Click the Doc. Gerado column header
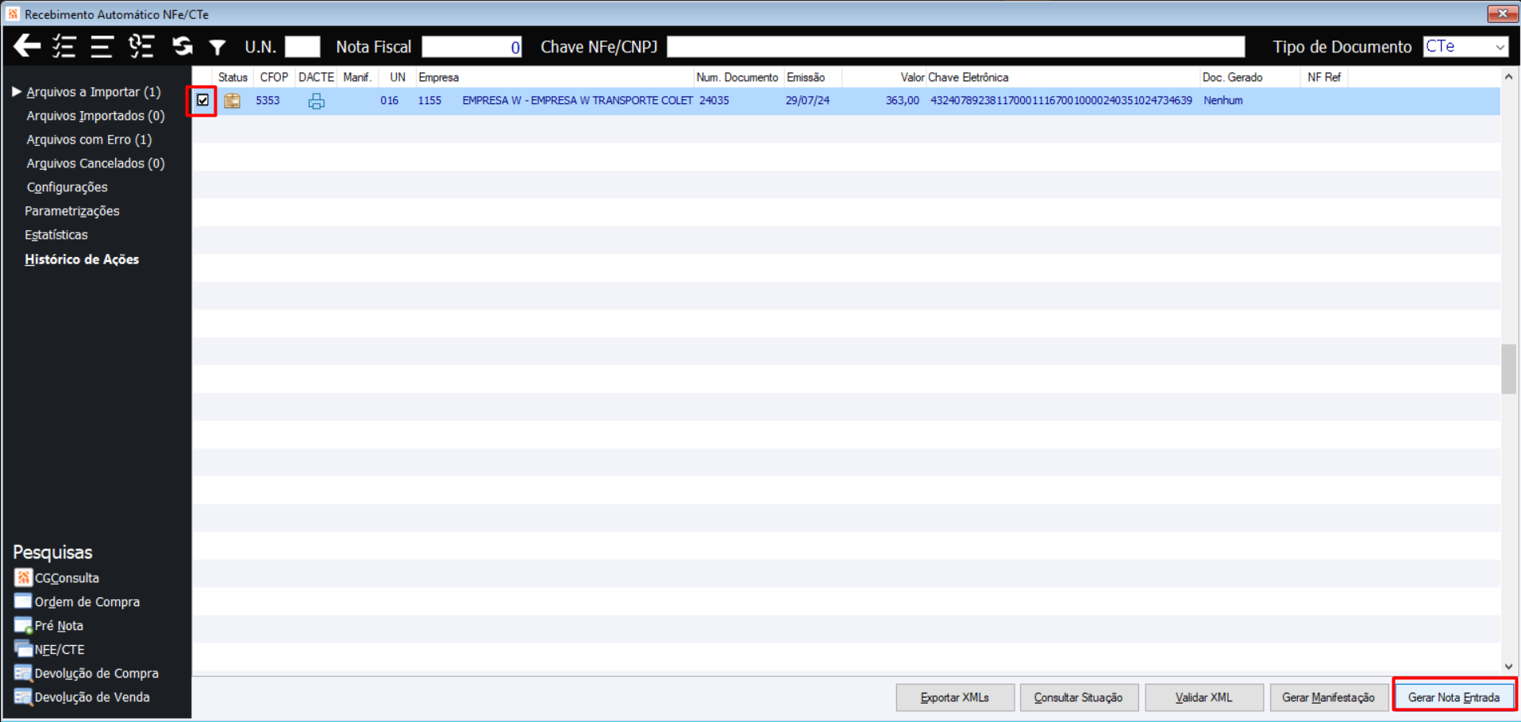Viewport: 1521px width, 722px height. (1250, 77)
